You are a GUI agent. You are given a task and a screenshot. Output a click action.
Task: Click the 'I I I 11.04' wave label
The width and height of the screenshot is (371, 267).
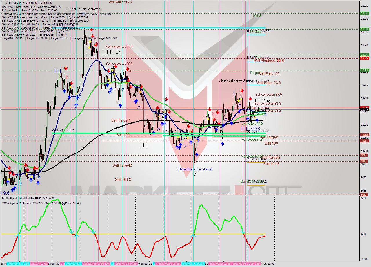[111, 53]
